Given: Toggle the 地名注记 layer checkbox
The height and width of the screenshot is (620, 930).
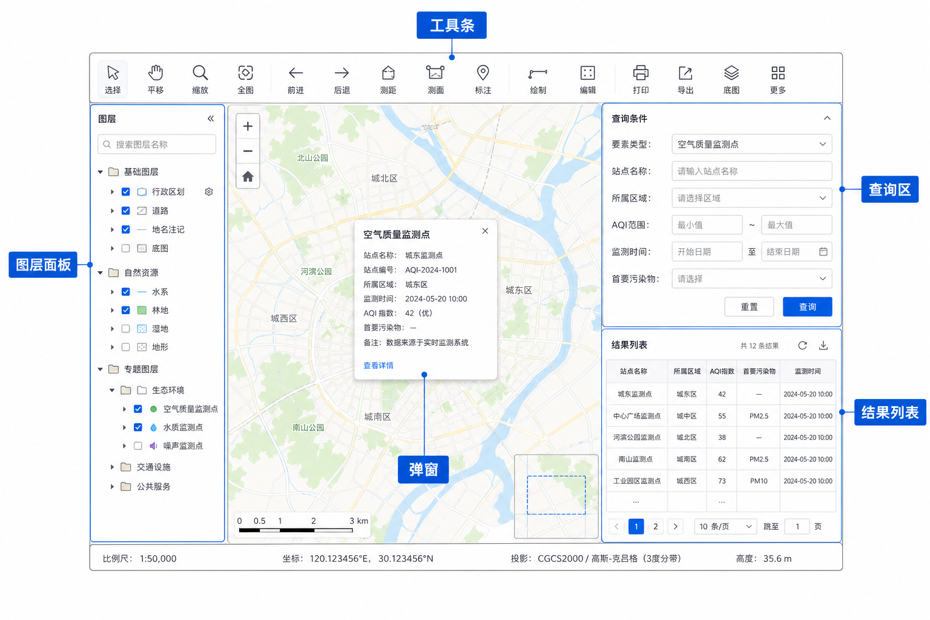Looking at the screenshot, I should pyautogui.click(x=126, y=229).
